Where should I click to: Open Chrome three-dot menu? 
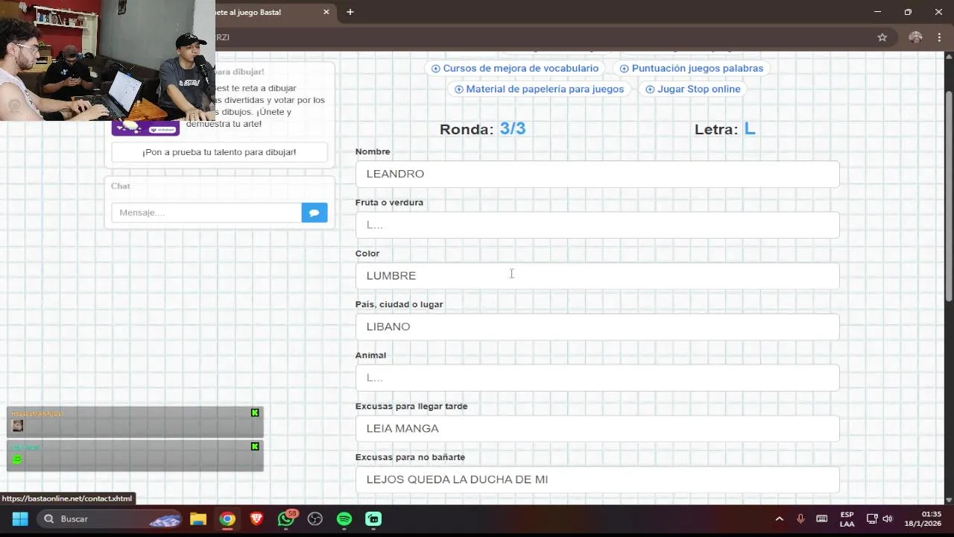939,37
